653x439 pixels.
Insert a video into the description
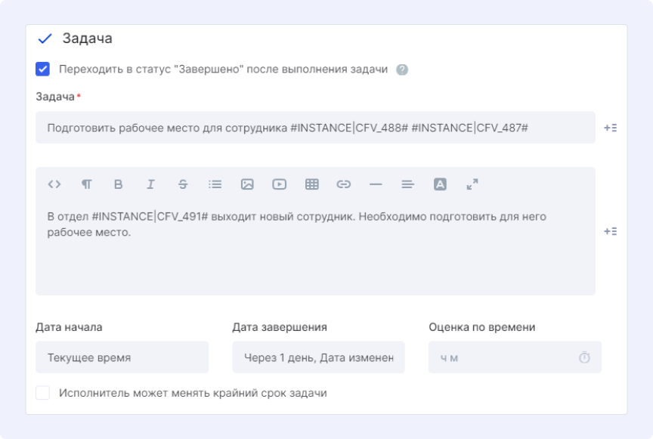[280, 184]
